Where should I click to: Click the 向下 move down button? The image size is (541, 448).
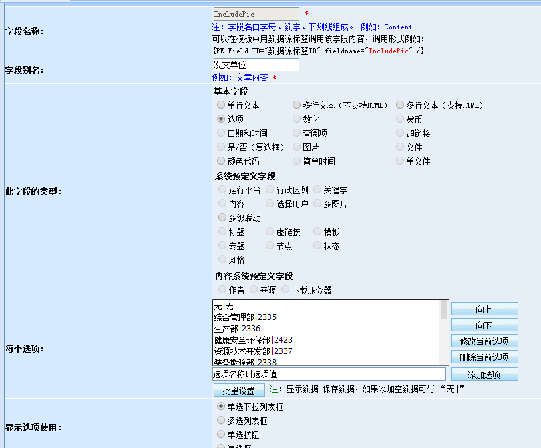(x=484, y=325)
